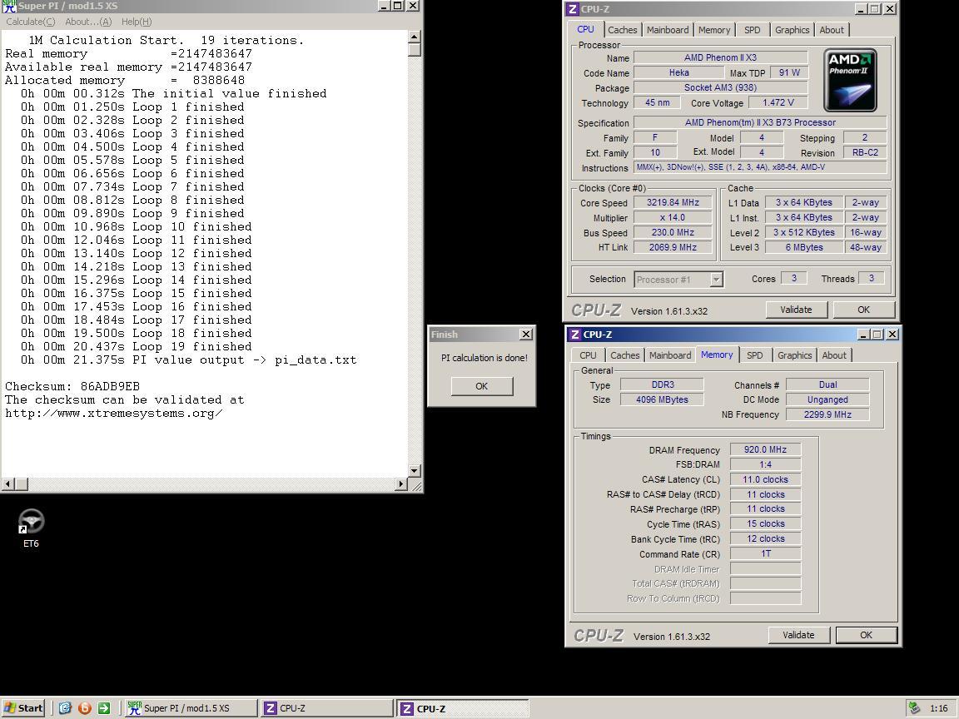Viewport: 959px width, 719px height.
Task: Switch to Super PI taskbar button
Action: 191,708
